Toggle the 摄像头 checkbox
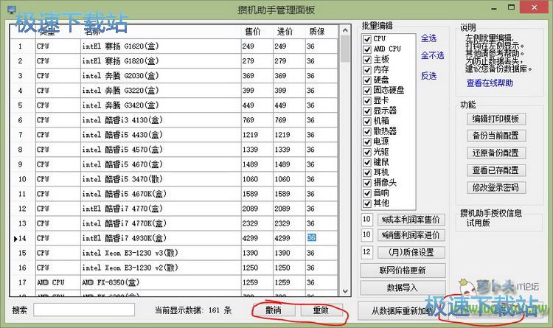The width and height of the screenshot is (553, 328). click(367, 183)
